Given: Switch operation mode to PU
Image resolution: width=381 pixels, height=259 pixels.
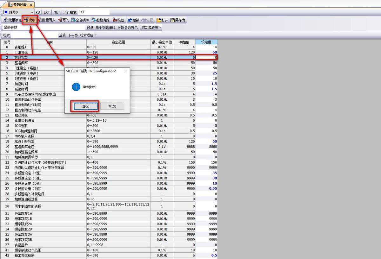Looking at the screenshot, I should (x=38, y=12).
